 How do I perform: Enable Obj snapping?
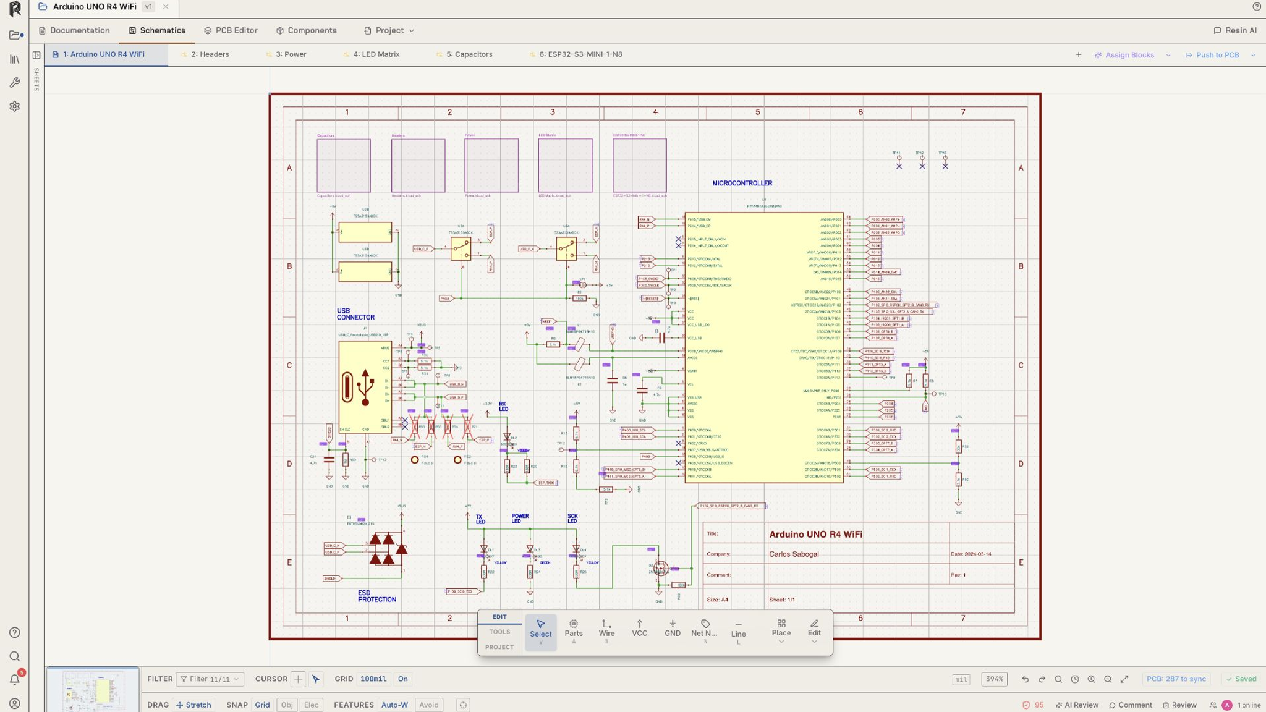point(287,705)
